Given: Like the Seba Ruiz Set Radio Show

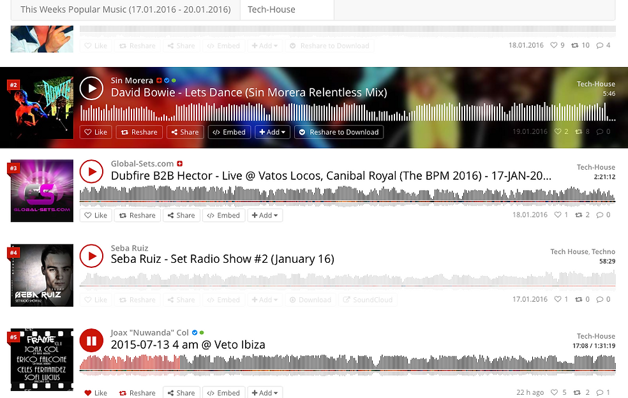Looking at the screenshot, I should tap(96, 300).
